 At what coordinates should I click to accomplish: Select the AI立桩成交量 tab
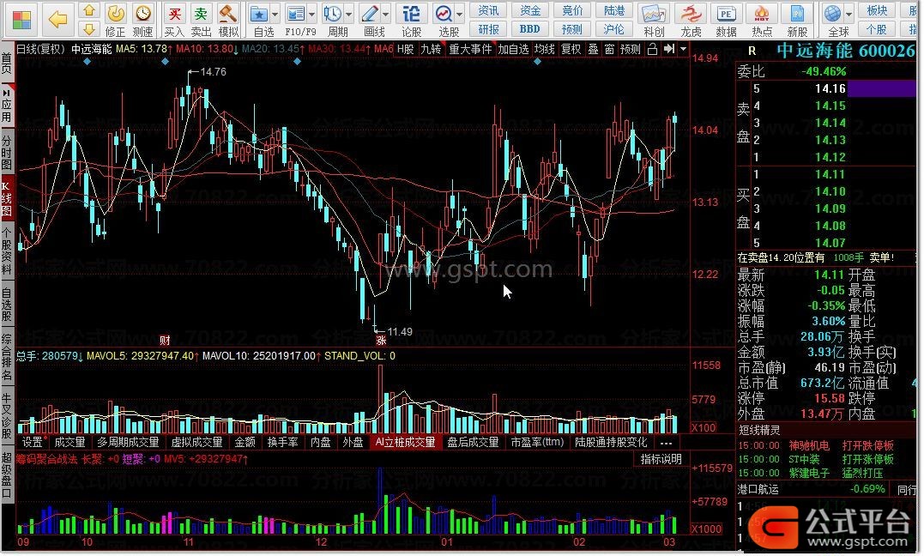pyautogui.click(x=406, y=442)
